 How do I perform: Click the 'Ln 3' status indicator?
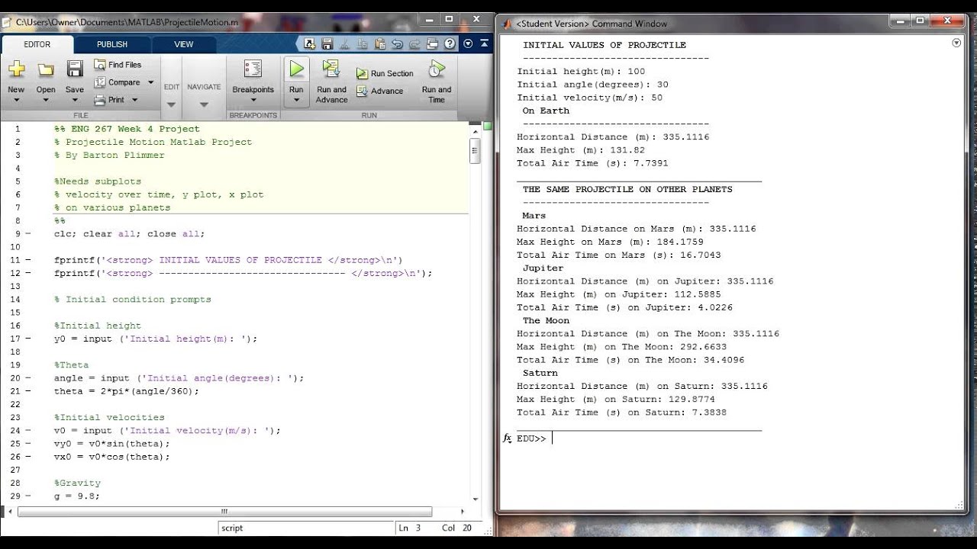click(x=409, y=528)
